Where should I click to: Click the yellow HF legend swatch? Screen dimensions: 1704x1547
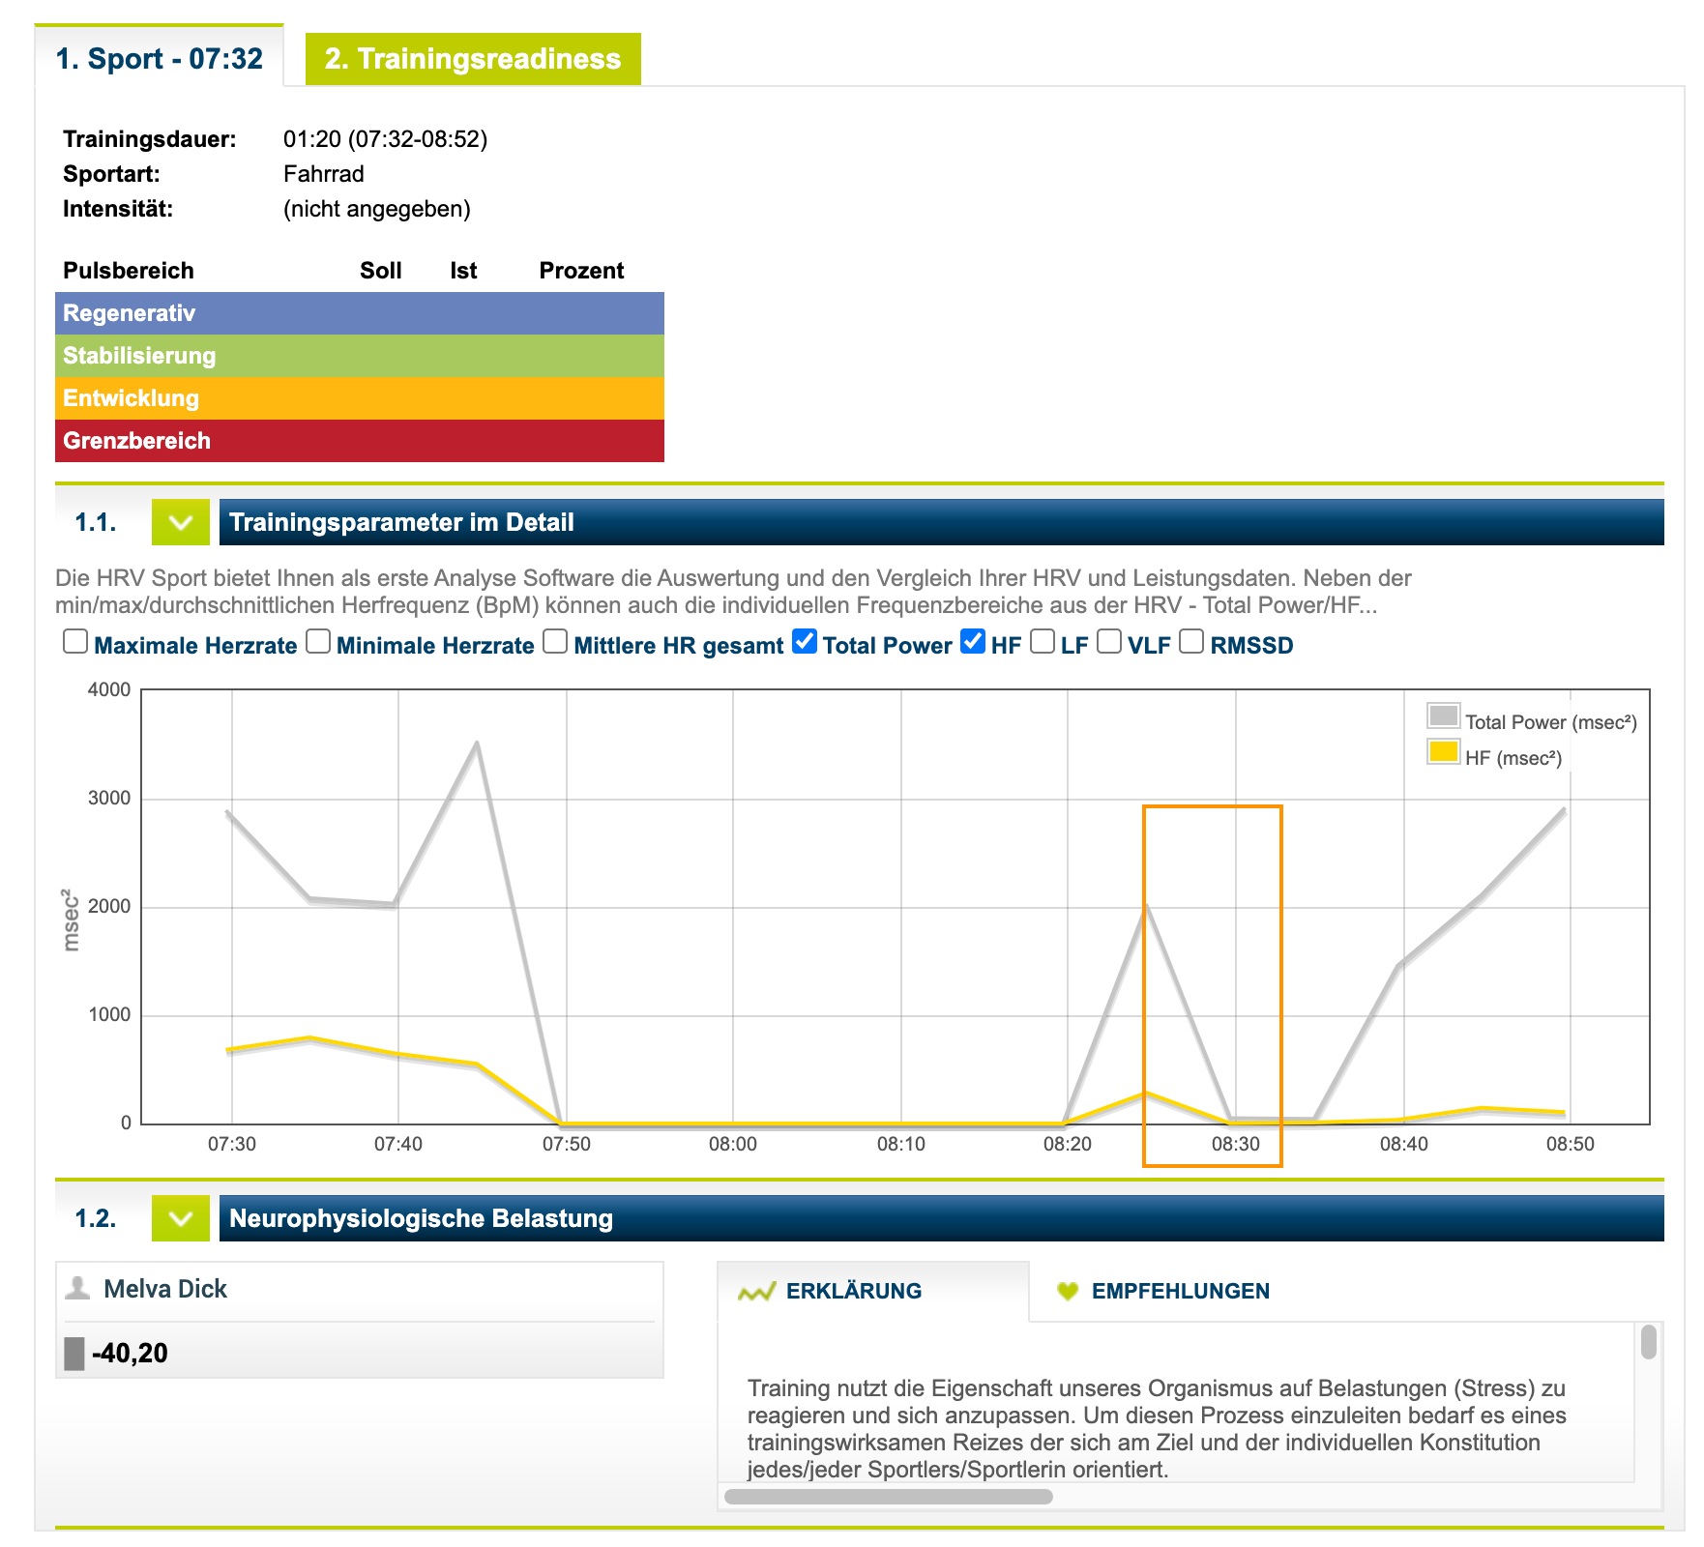pyautogui.click(x=1443, y=752)
